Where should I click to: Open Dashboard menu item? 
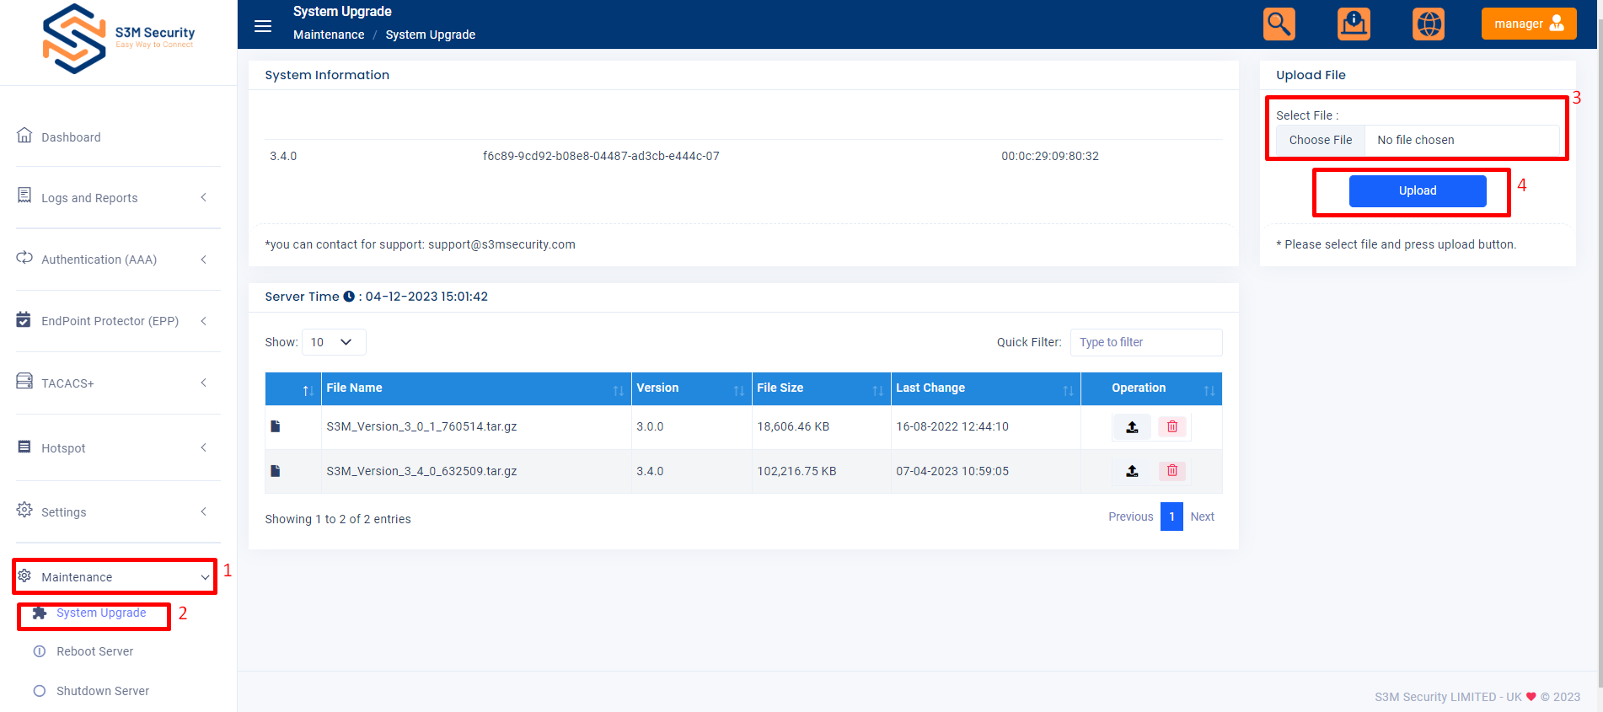pos(71,137)
